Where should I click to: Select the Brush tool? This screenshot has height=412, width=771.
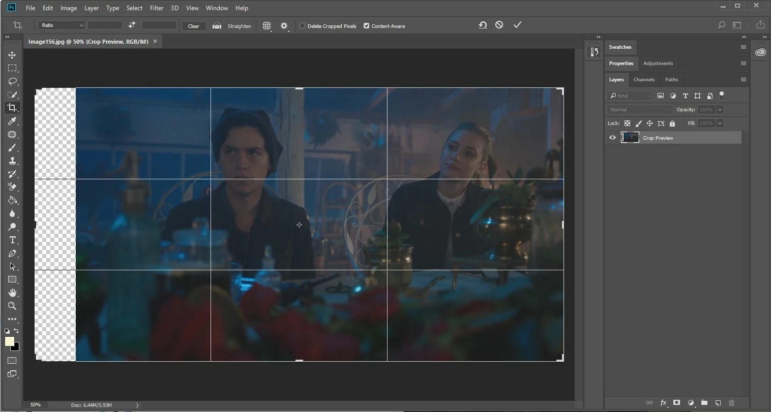pyautogui.click(x=12, y=147)
